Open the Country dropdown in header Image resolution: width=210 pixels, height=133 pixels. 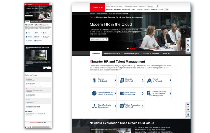(122, 6)
